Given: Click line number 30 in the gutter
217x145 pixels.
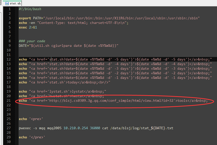Looking at the screenshot, I should 9,141.
